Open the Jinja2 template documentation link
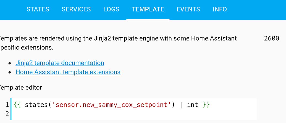Screen dimensions: 286x123 [60, 63]
